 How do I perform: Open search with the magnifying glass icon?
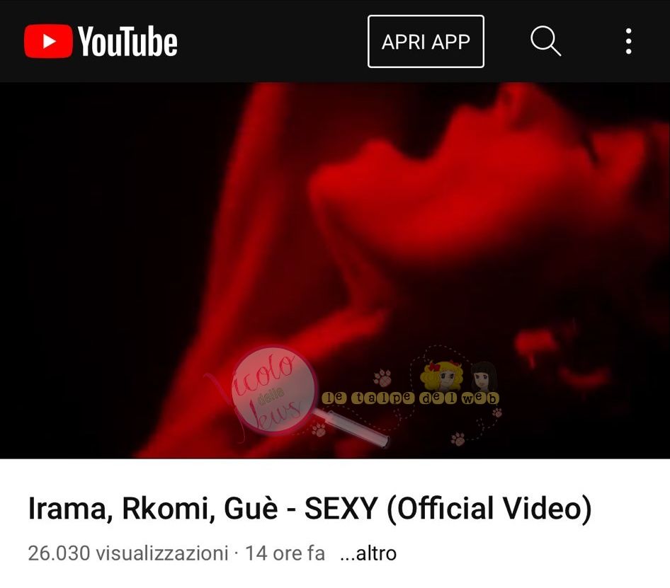(545, 41)
